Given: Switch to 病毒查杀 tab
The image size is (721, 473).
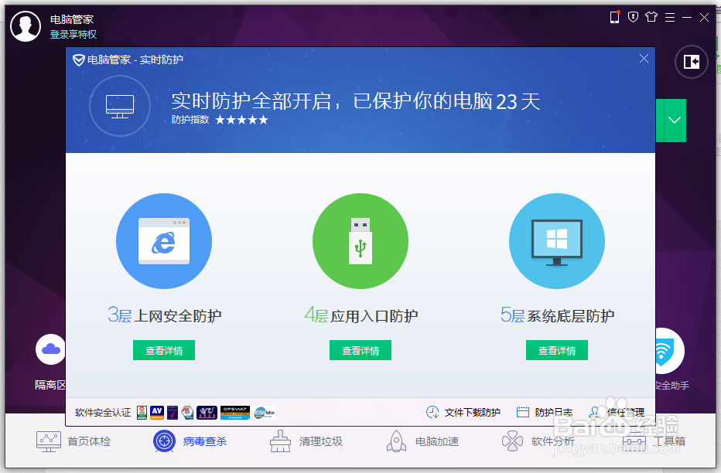Looking at the screenshot, I should tap(190, 441).
